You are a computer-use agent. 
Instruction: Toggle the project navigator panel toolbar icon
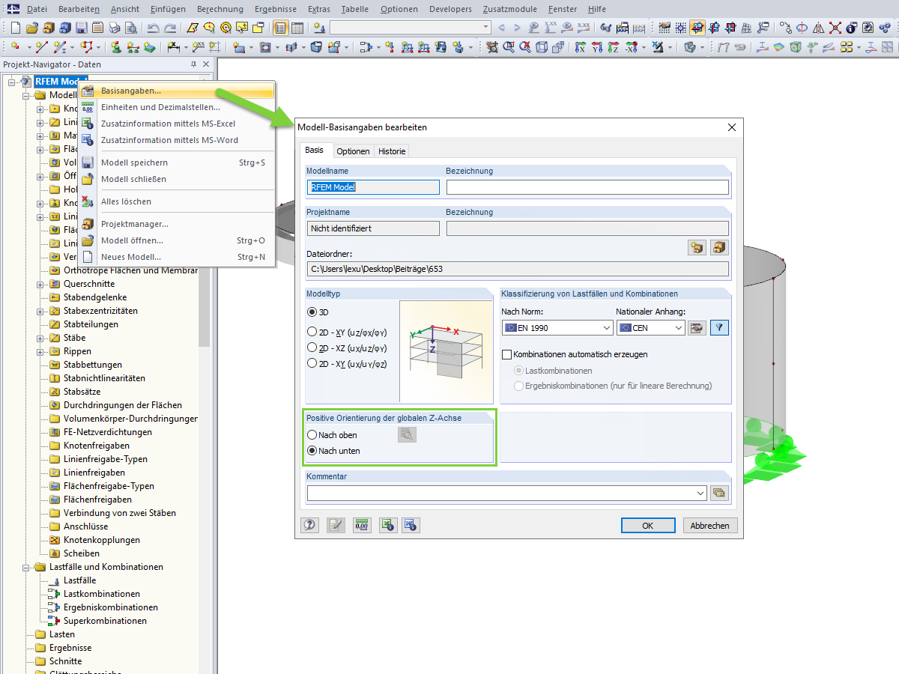280,28
